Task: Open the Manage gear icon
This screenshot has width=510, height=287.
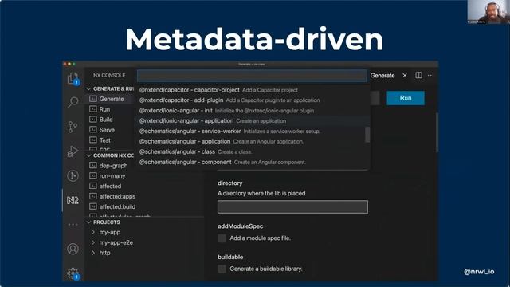Action: (73, 273)
